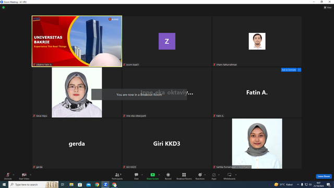This screenshot has width=334, height=188.
Task: Open Whiteboards
Action: (230, 176)
